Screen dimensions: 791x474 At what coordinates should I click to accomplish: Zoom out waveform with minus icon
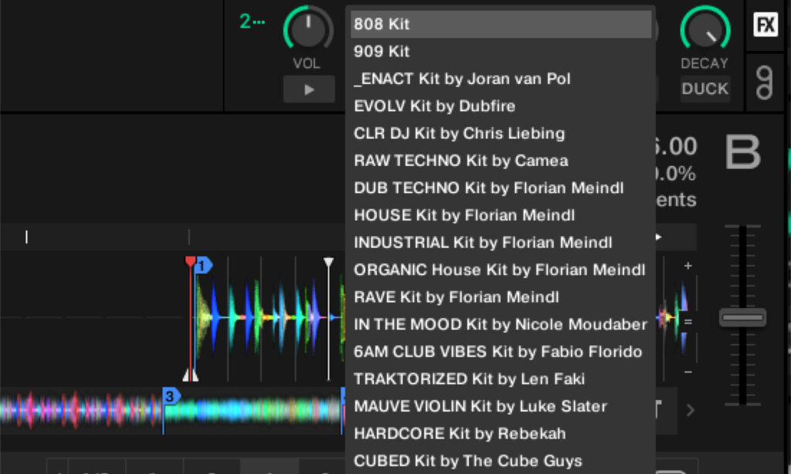point(687,372)
